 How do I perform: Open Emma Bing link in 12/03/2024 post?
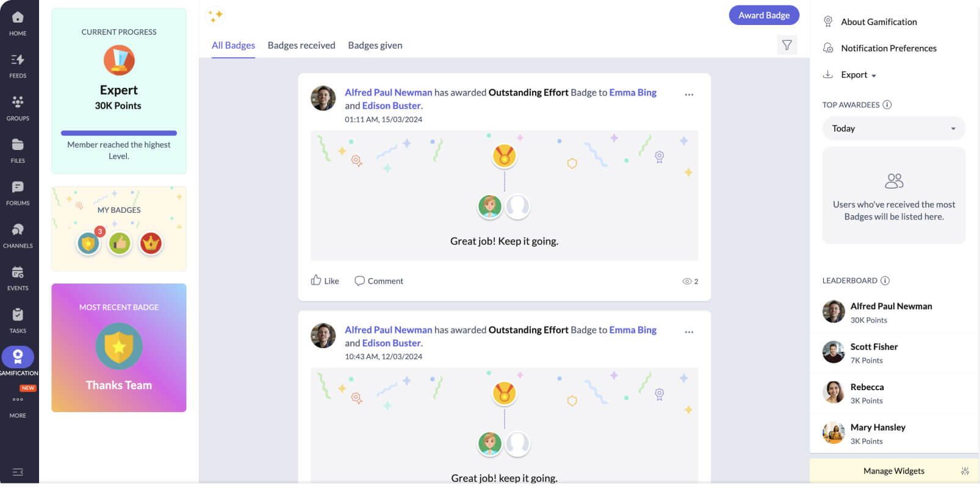point(633,330)
